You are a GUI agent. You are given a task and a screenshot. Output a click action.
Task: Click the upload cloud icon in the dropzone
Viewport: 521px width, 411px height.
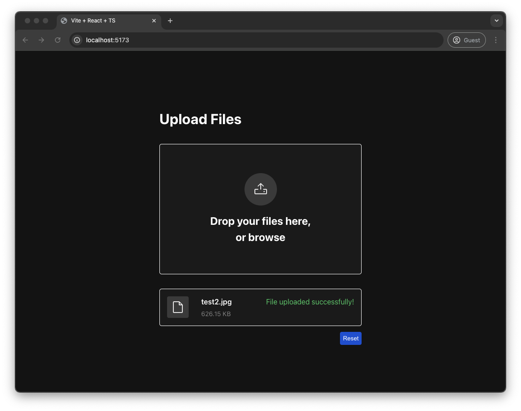point(260,189)
